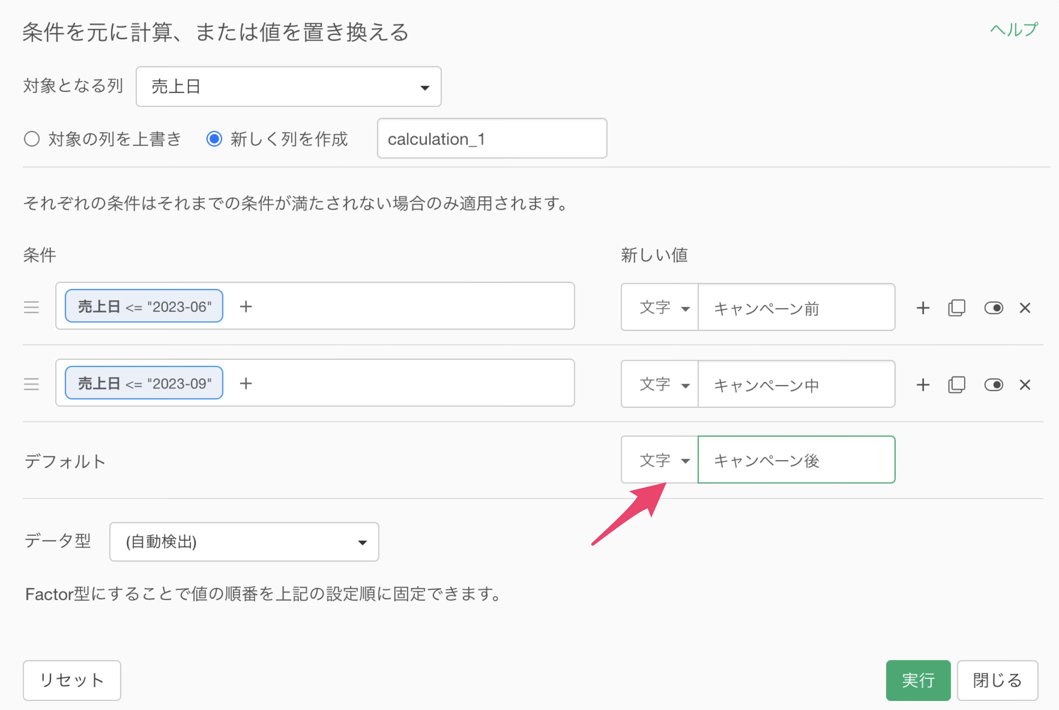This screenshot has width=1059, height=710.
Task: Click the calculation_1 column name field
Action: coord(492,139)
